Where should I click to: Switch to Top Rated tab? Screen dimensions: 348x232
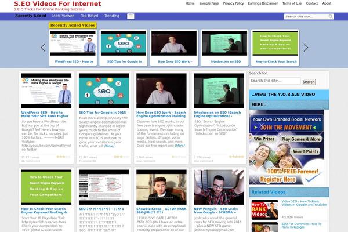[x=89, y=16]
